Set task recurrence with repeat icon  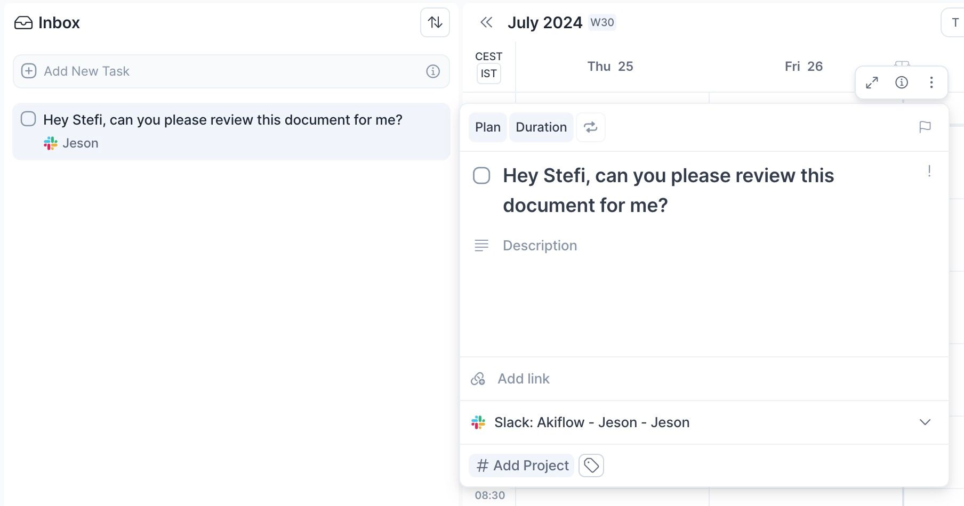pyautogui.click(x=591, y=127)
